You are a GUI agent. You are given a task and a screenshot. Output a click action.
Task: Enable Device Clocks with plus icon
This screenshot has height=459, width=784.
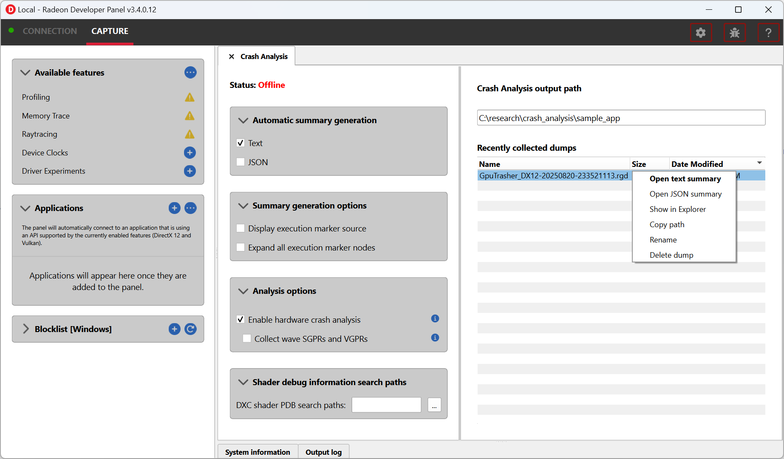click(x=190, y=152)
